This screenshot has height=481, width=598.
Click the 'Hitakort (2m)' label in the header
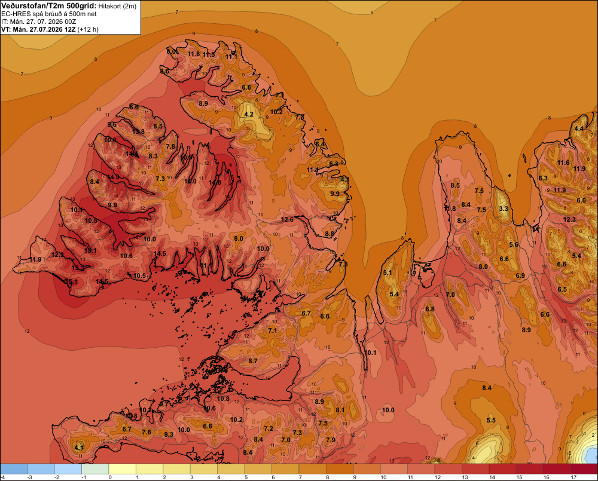pos(117,6)
